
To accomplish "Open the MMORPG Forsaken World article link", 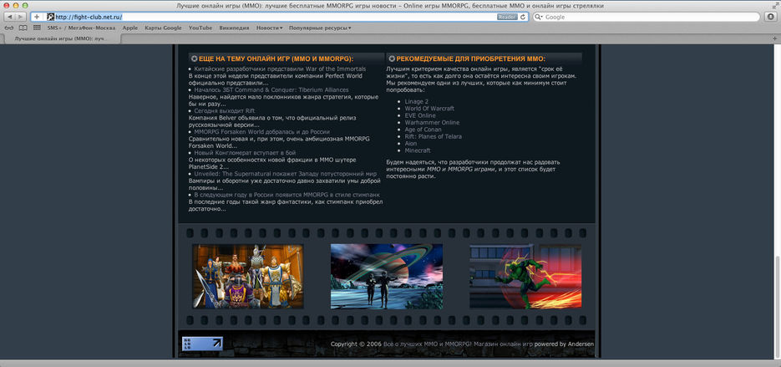I will tap(262, 131).
